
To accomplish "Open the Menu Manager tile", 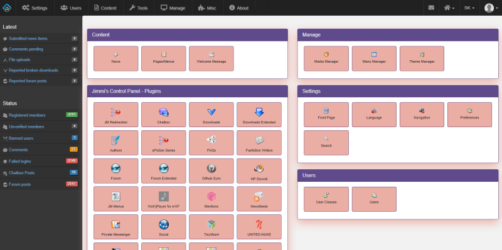I will [x=374, y=58].
